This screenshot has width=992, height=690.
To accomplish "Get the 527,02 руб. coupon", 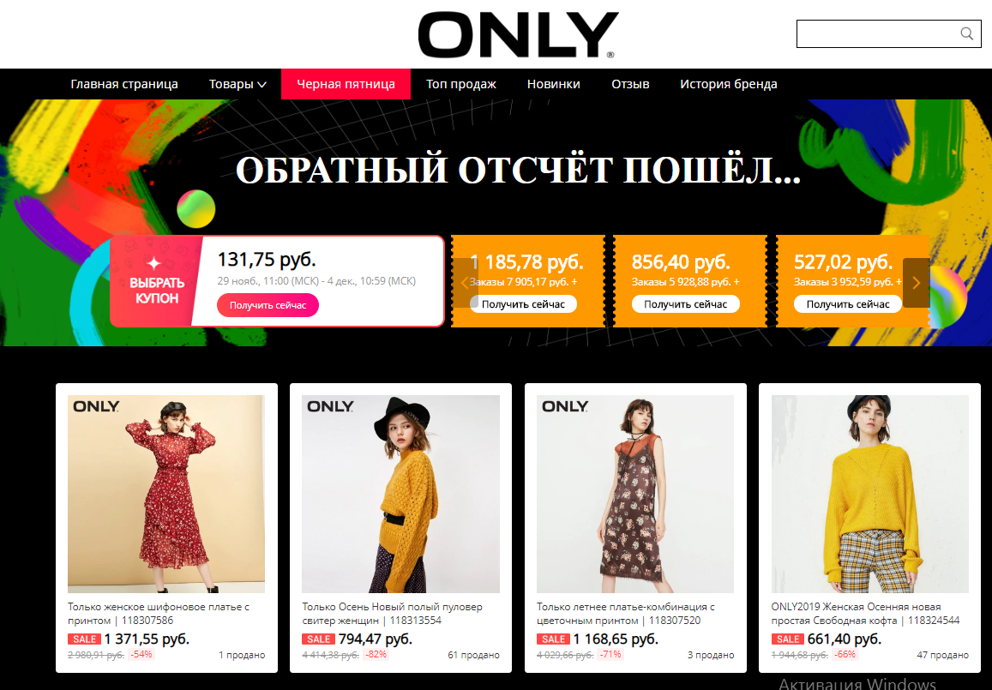I will click(848, 304).
